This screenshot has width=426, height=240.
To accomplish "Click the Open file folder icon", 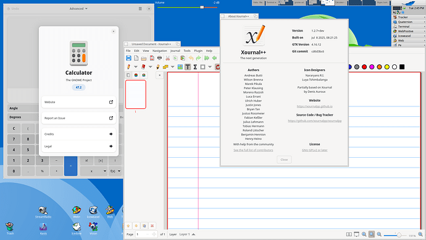I will pos(144,58).
